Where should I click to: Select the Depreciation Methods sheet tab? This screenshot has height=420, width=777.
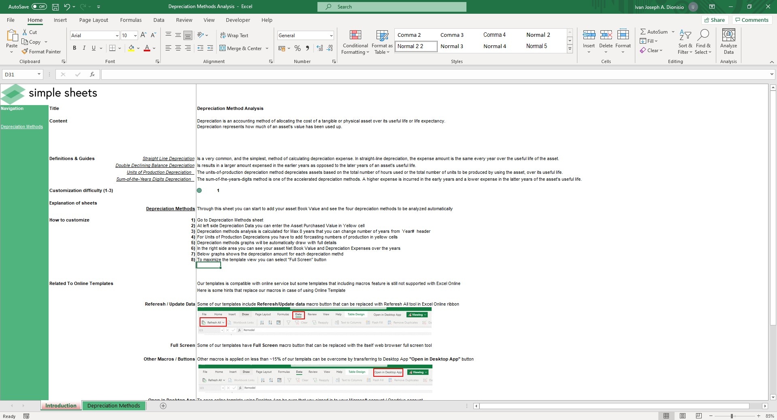click(x=114, y=406)
